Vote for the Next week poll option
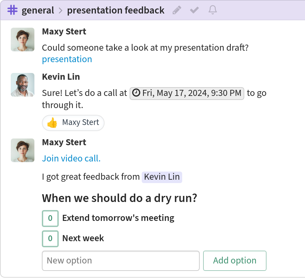Viewport: 305px width, 279px height. click(x=50, y=238)
